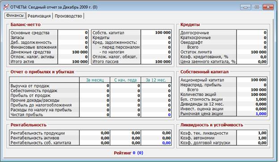Click the С нач. года column header
The width and height of the screenshot is (279, 162).
pos(126,80)
